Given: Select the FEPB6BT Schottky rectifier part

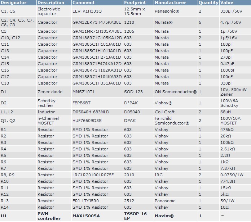Looking at the screenshot, I should [82, 103].
